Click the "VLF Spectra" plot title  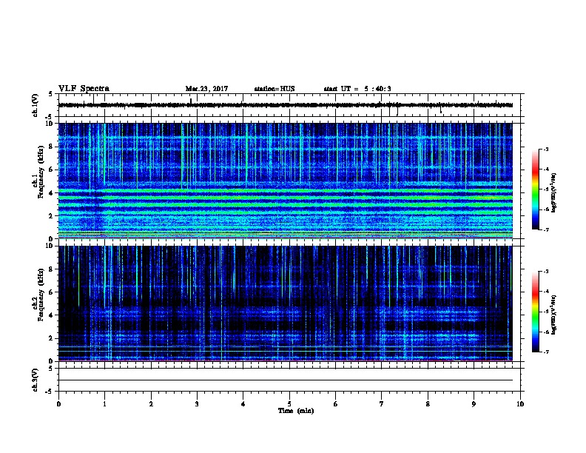click(84, 89)
